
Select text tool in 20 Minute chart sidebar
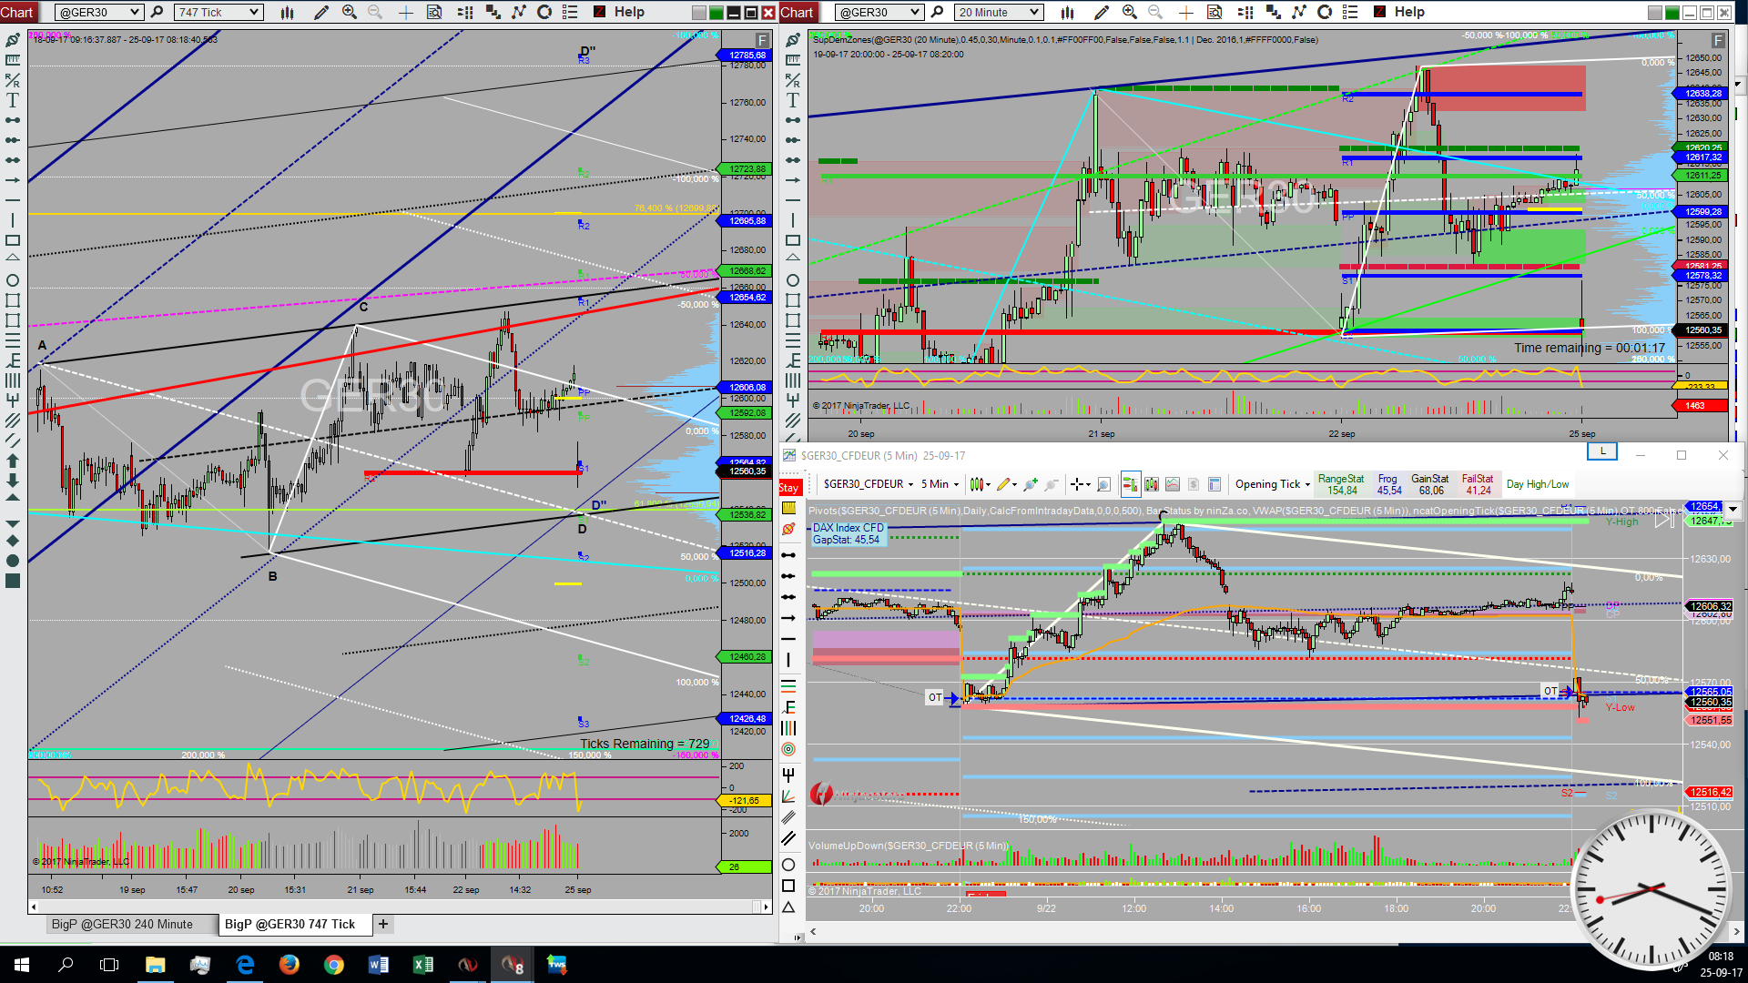tap(793, 100)
